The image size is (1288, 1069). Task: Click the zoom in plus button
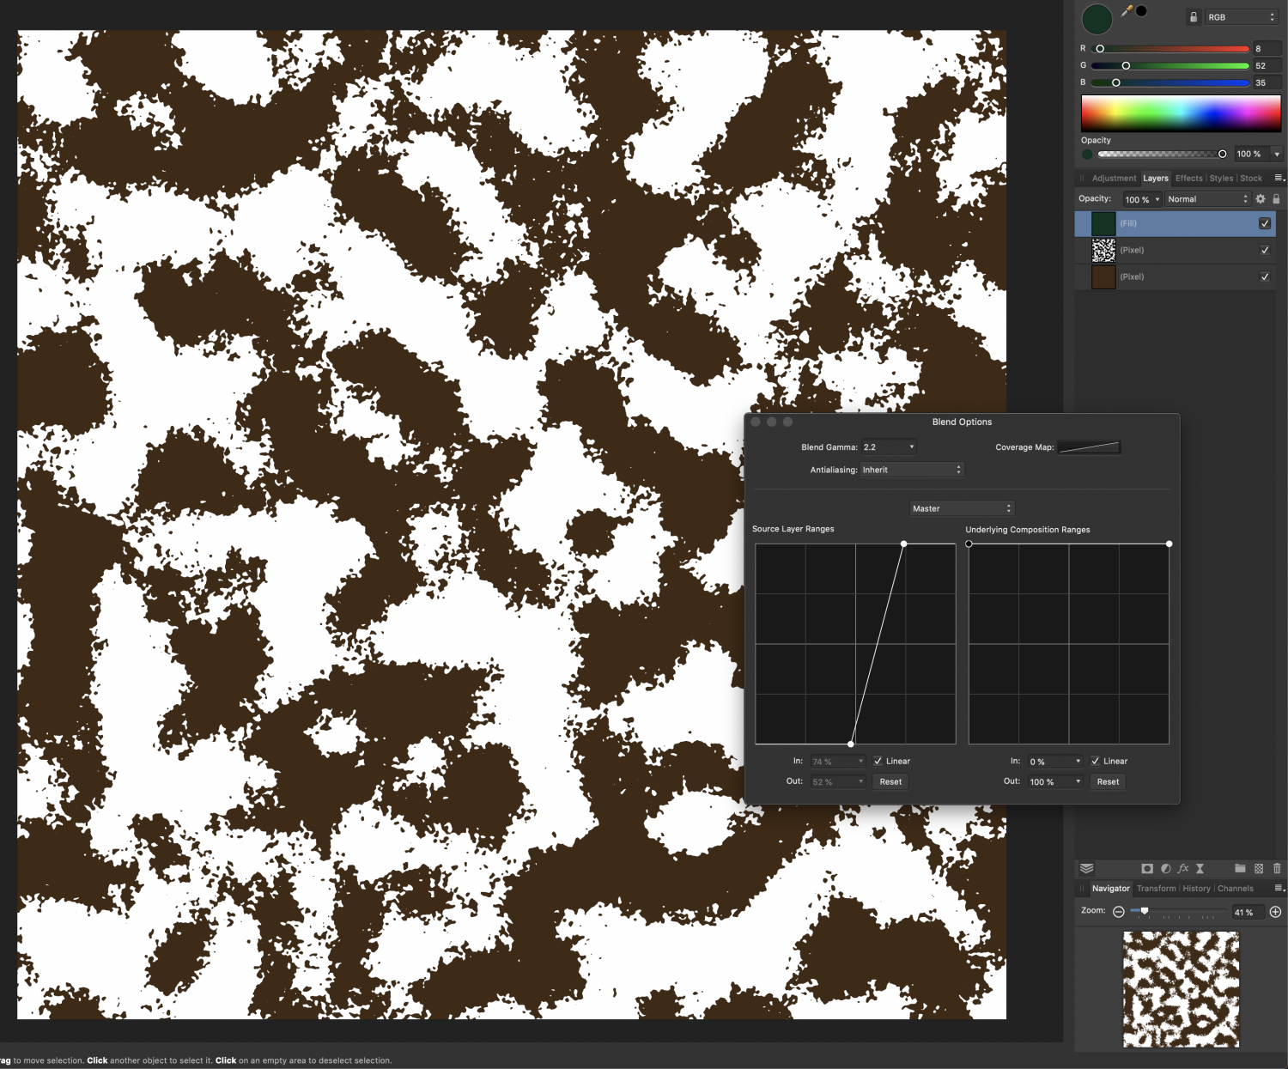(x=1276, y=912)
